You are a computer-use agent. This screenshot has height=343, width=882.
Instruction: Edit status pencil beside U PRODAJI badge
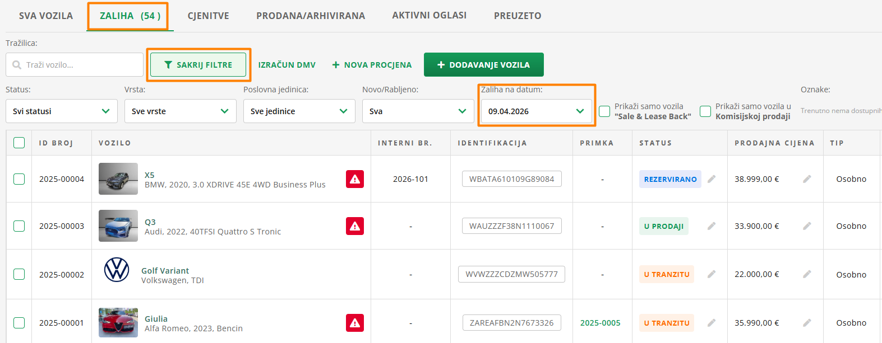pos(712,226)
